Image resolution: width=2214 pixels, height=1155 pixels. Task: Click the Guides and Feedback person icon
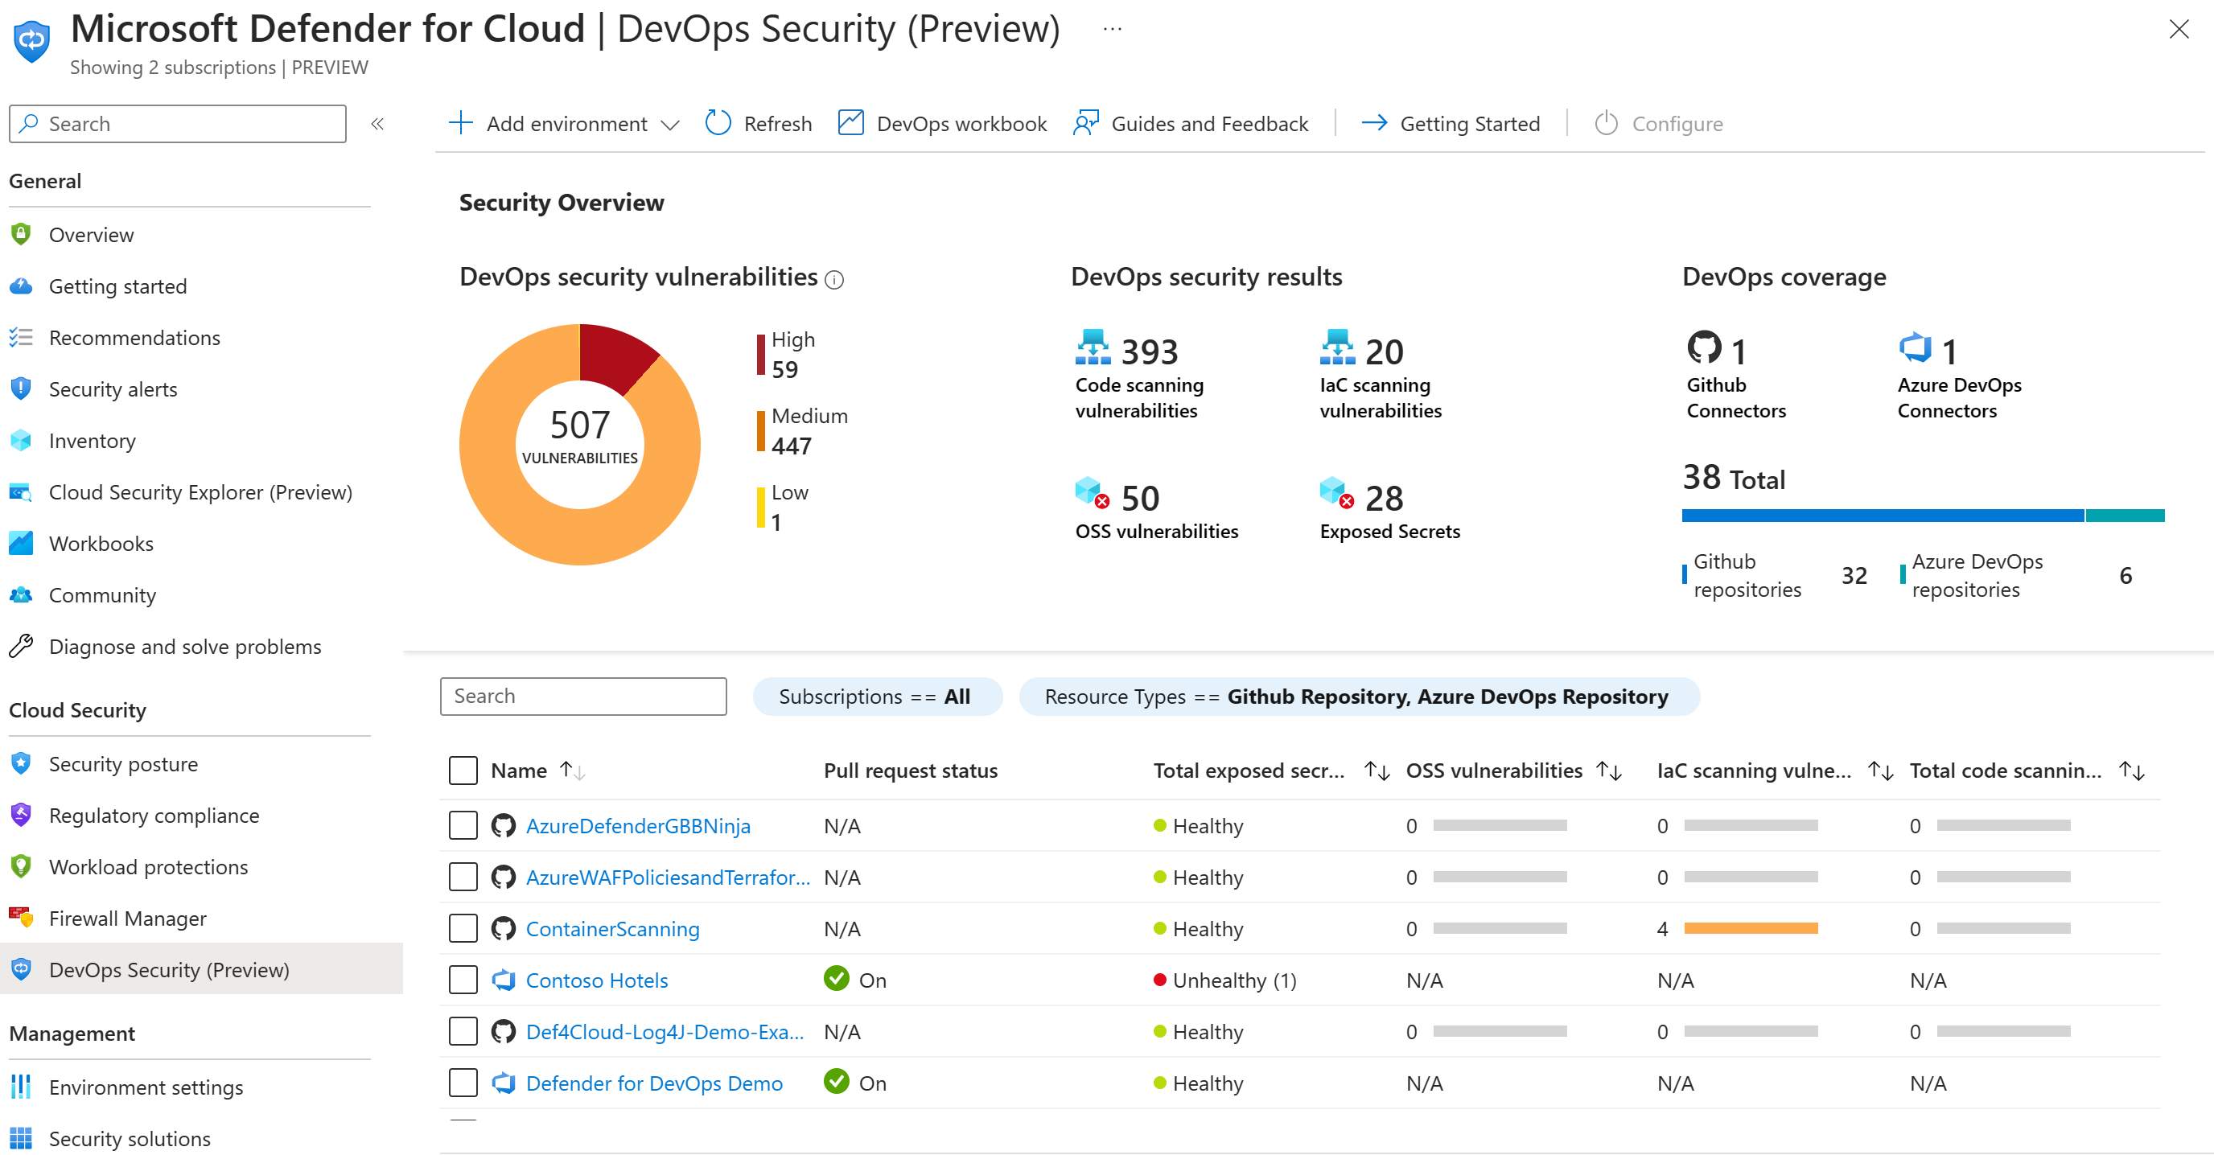[1085, 123]
